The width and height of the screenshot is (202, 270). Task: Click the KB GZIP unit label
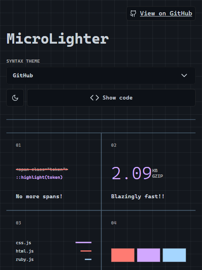tap(158, 173)
